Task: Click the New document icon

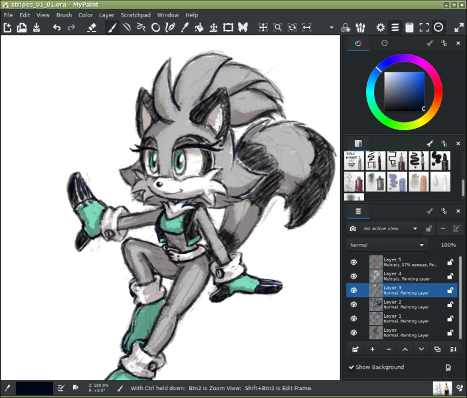Action: point(7,28)
